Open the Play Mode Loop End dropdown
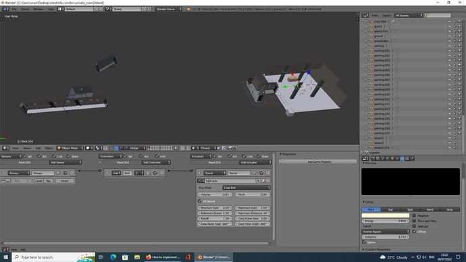Image resolution: width=466 pixels, height=262 pixels. (247, 188)
